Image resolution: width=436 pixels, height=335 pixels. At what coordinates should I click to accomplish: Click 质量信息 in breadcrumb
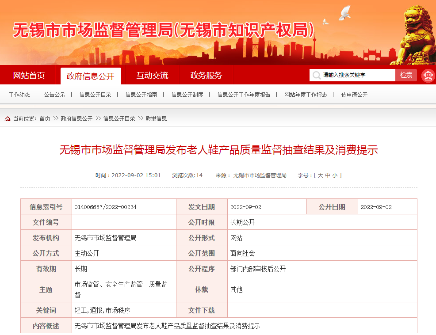[156, 119]
